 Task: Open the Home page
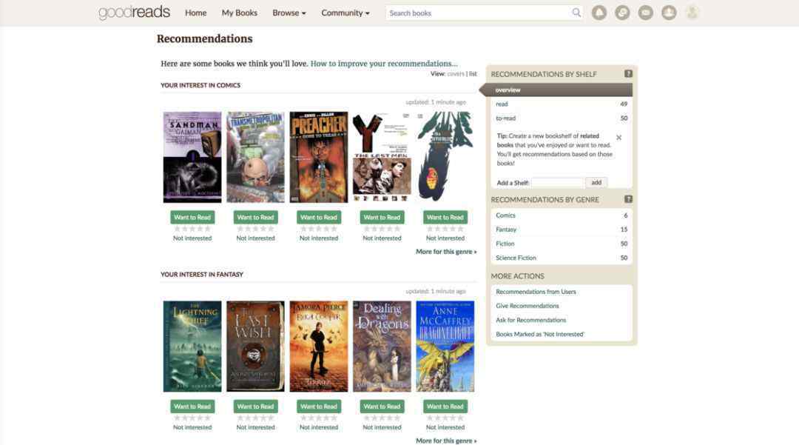tap(195, 13)
